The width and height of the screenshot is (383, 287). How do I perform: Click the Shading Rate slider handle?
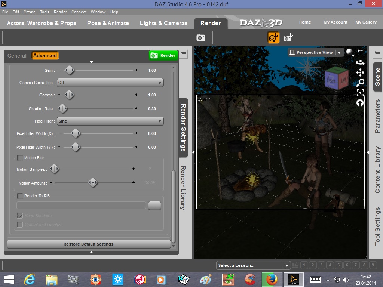(62, 109)
